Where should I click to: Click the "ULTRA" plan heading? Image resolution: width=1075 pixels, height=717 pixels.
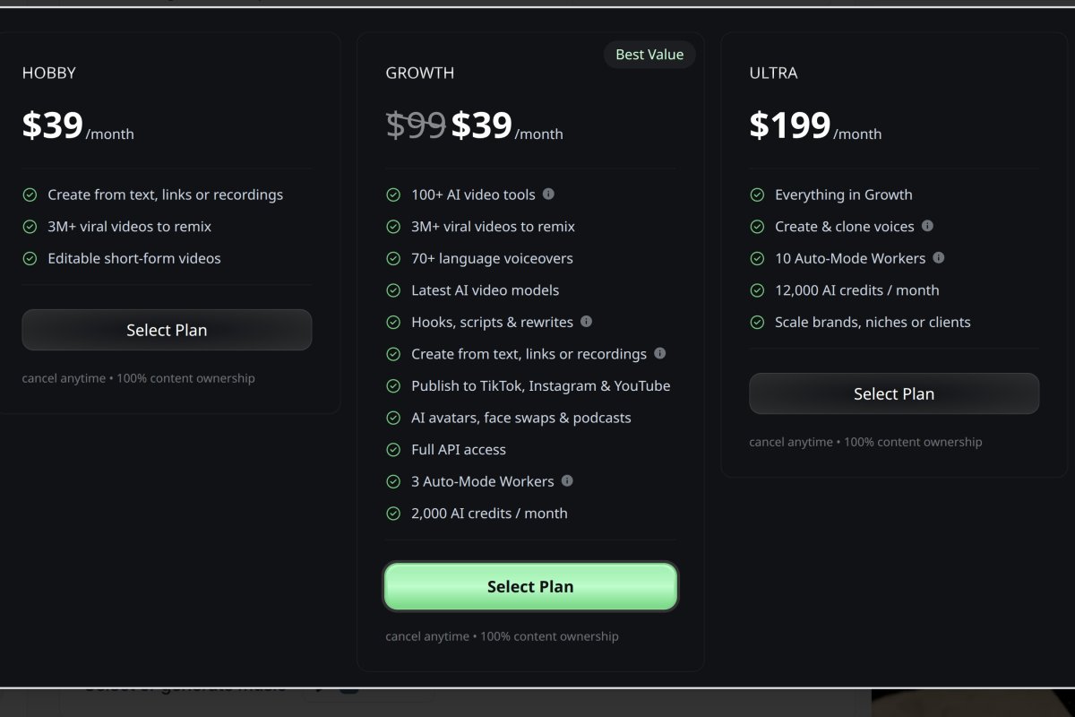point(773,73)
